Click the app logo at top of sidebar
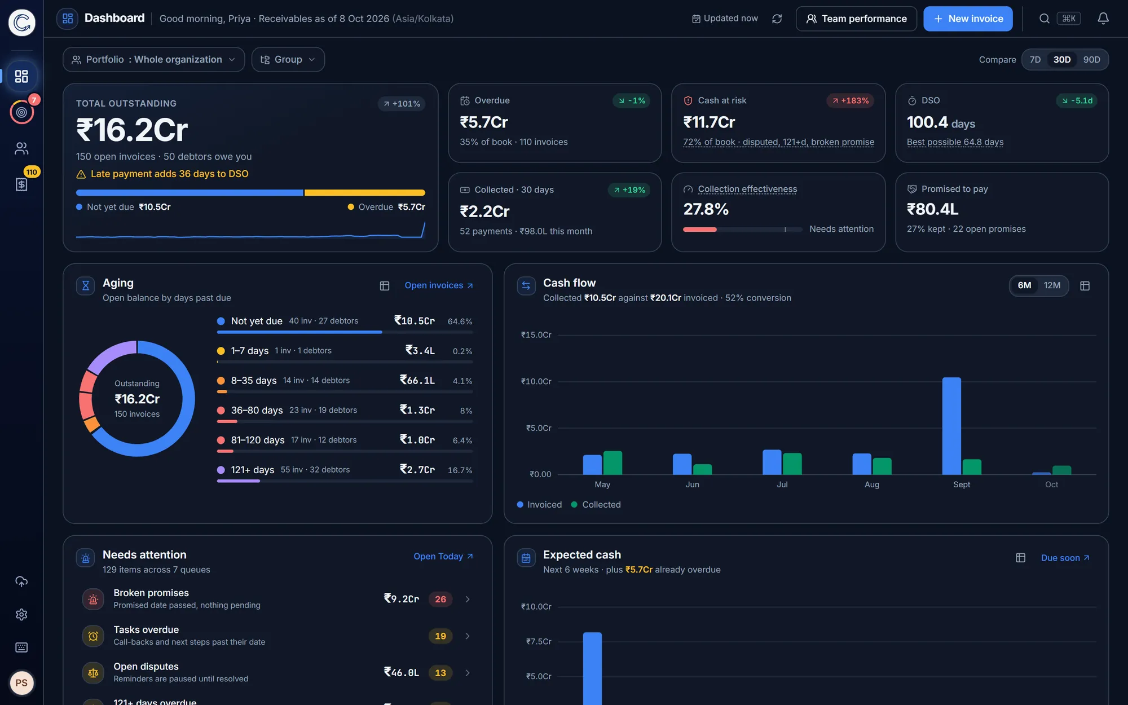The height and width of the screenshot is (705, 1128). [x=21, y=23]
